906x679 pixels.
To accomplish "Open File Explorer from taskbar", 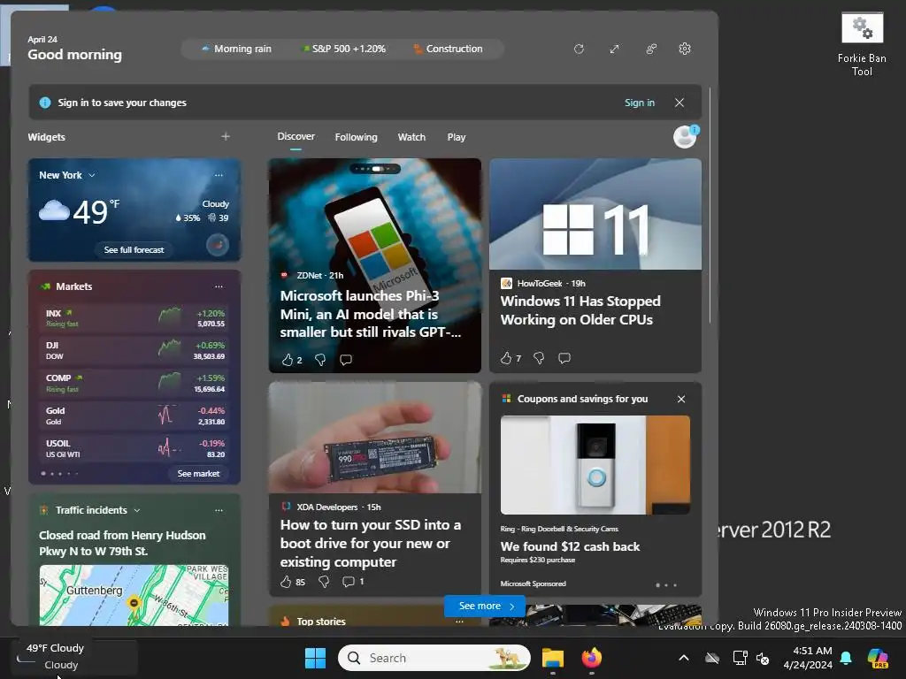I will [x=552, y=658].
